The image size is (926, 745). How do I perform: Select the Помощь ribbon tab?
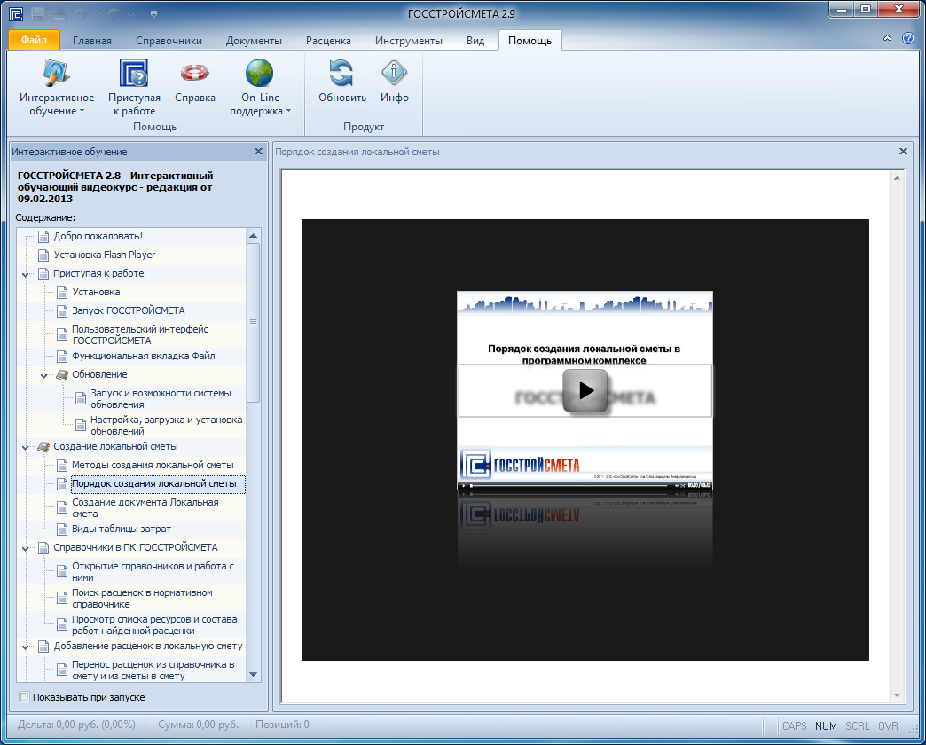coord(530,41)
